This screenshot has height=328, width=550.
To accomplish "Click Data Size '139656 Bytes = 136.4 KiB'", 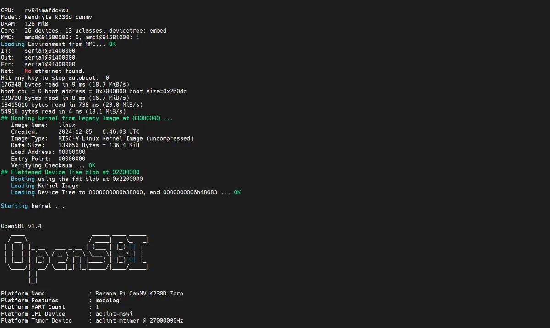I will point(99,145).
